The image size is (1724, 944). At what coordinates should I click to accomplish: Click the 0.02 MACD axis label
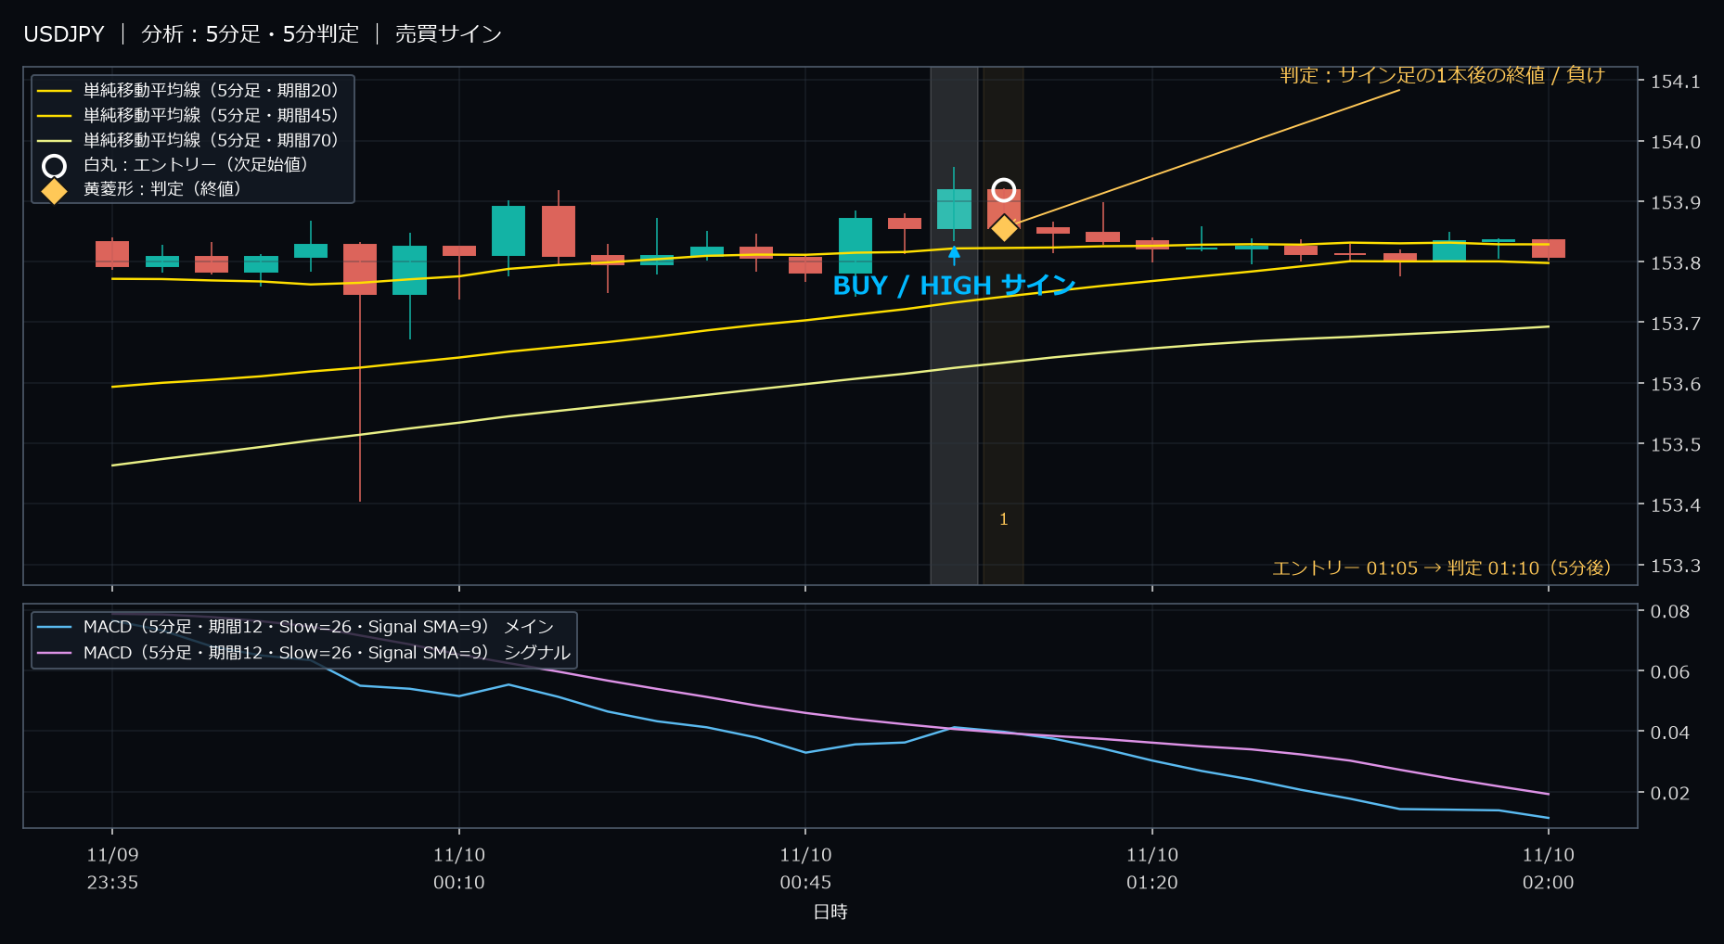pyautogui.click(x=1669, y=793)
